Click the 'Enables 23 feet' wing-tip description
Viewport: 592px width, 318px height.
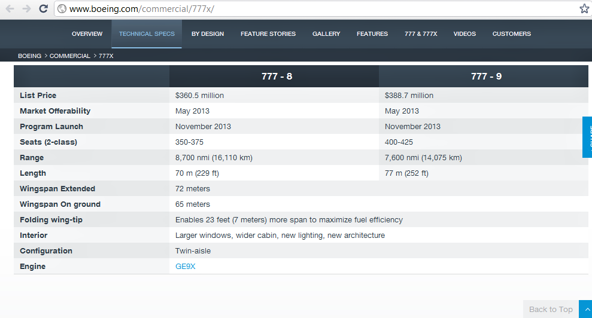click(x=289, y=219)
